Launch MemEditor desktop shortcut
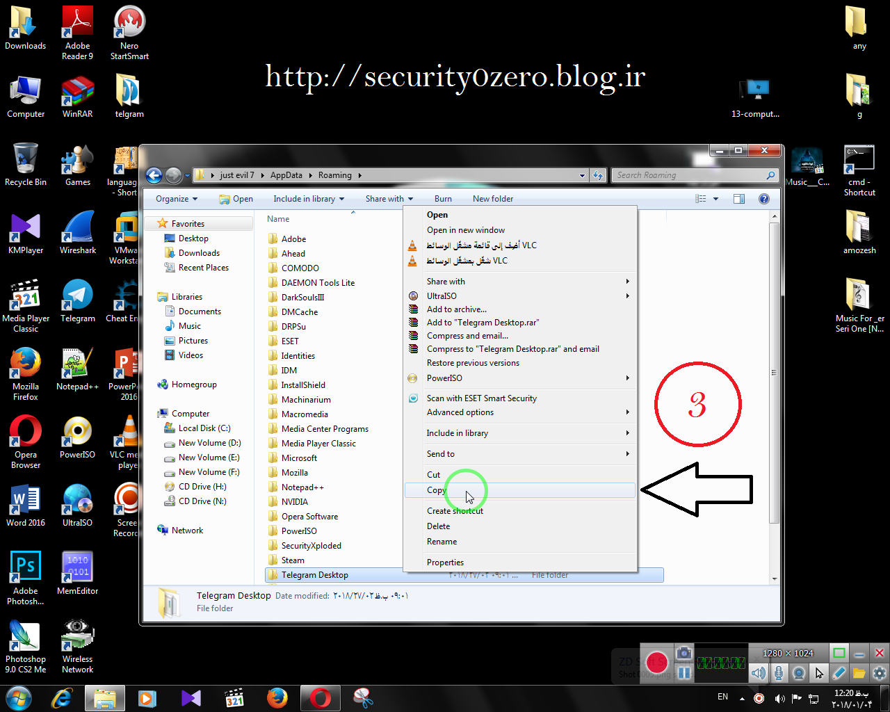Viewport: 890px width, 712px height. point(78,574)
